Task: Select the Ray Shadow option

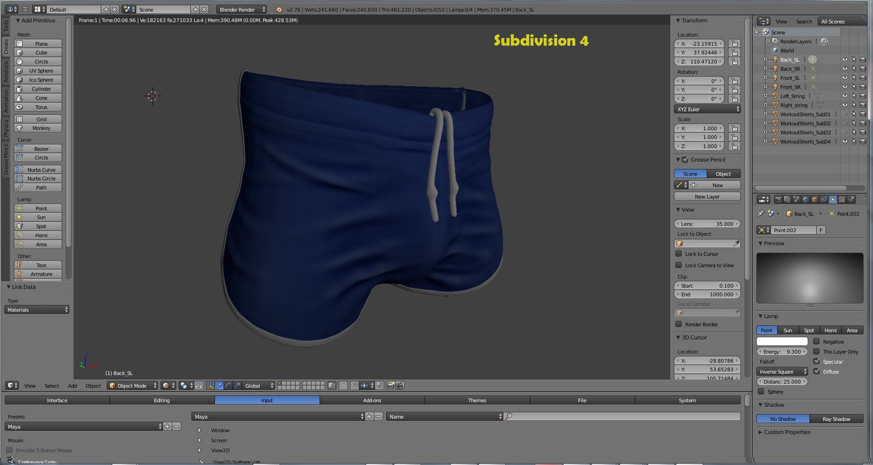Action: [836, 419]
